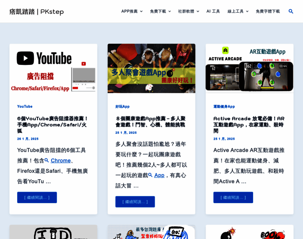Open the 最多台灣題庫 thumbnail
The width and height of the screenshot is (303, 239).
[x=151, y=232]
